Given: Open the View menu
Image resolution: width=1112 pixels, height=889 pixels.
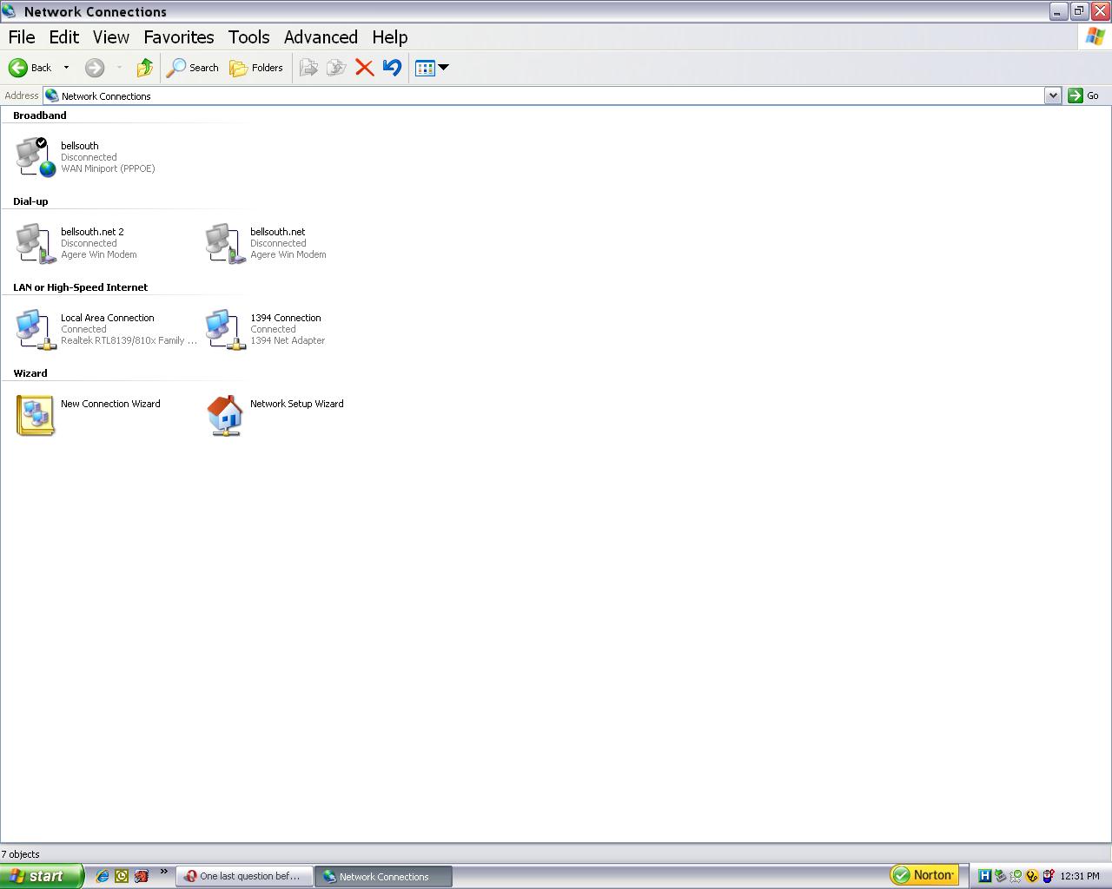Looking at the screenshot, I should [x=111, y=37].
